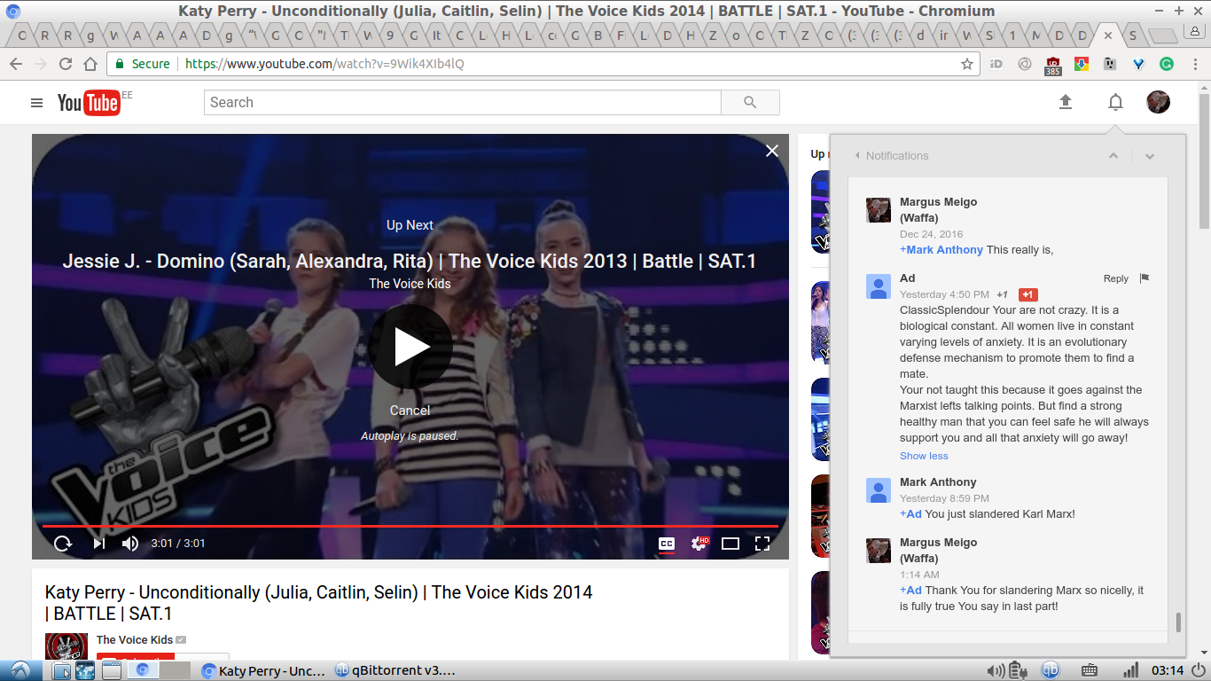The height and width of the screenshot is (681, 1211).
Task: Cancel the autoplay of next video
Action: tap(410, 411)
